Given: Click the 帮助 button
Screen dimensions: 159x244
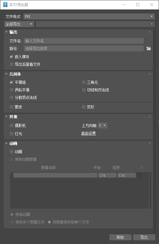Looking at the screenshot, I should (120, 237).
